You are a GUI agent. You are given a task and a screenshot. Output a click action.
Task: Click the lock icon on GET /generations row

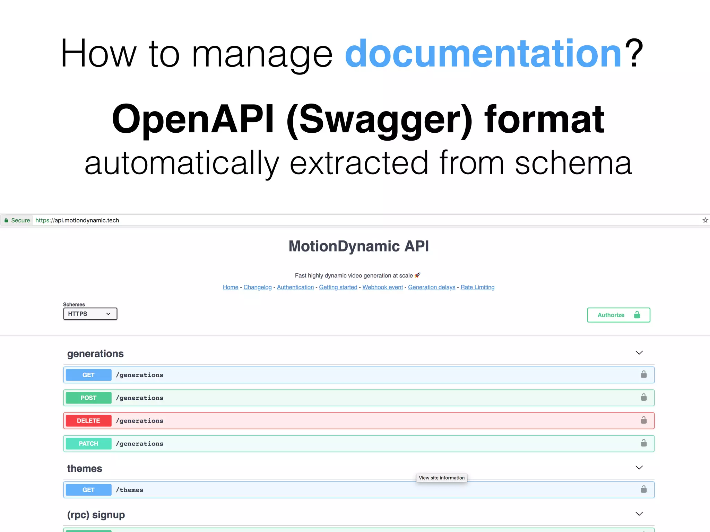644,374
